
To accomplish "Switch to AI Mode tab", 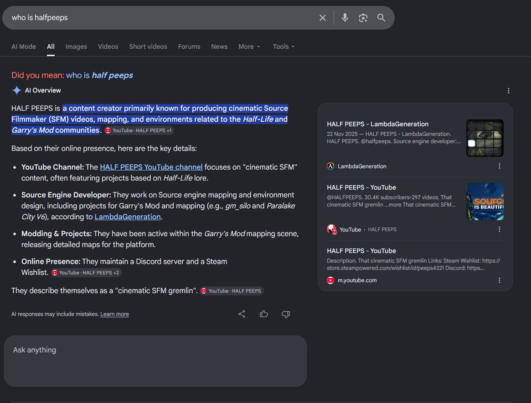I will point(24,47).
